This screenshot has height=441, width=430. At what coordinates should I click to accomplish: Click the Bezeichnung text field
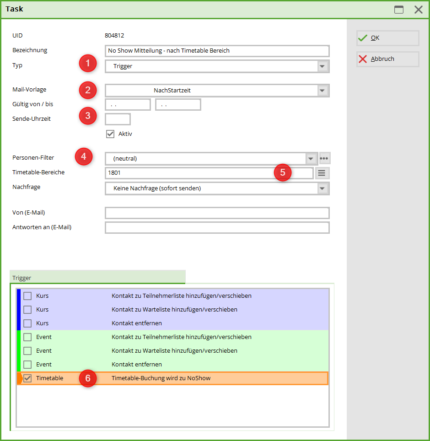pyautogui.click(x=217, y=51)
